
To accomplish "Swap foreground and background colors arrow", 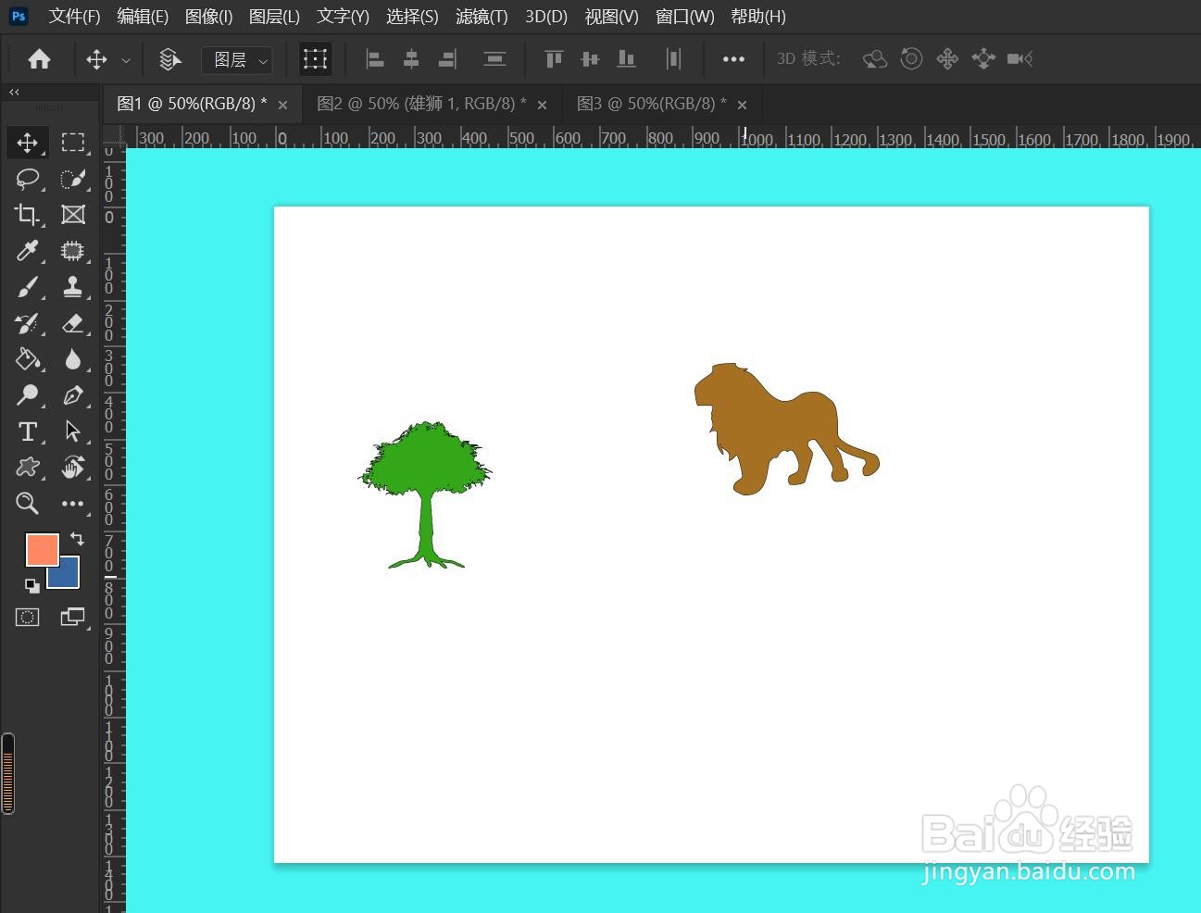I will click(77, 539).
